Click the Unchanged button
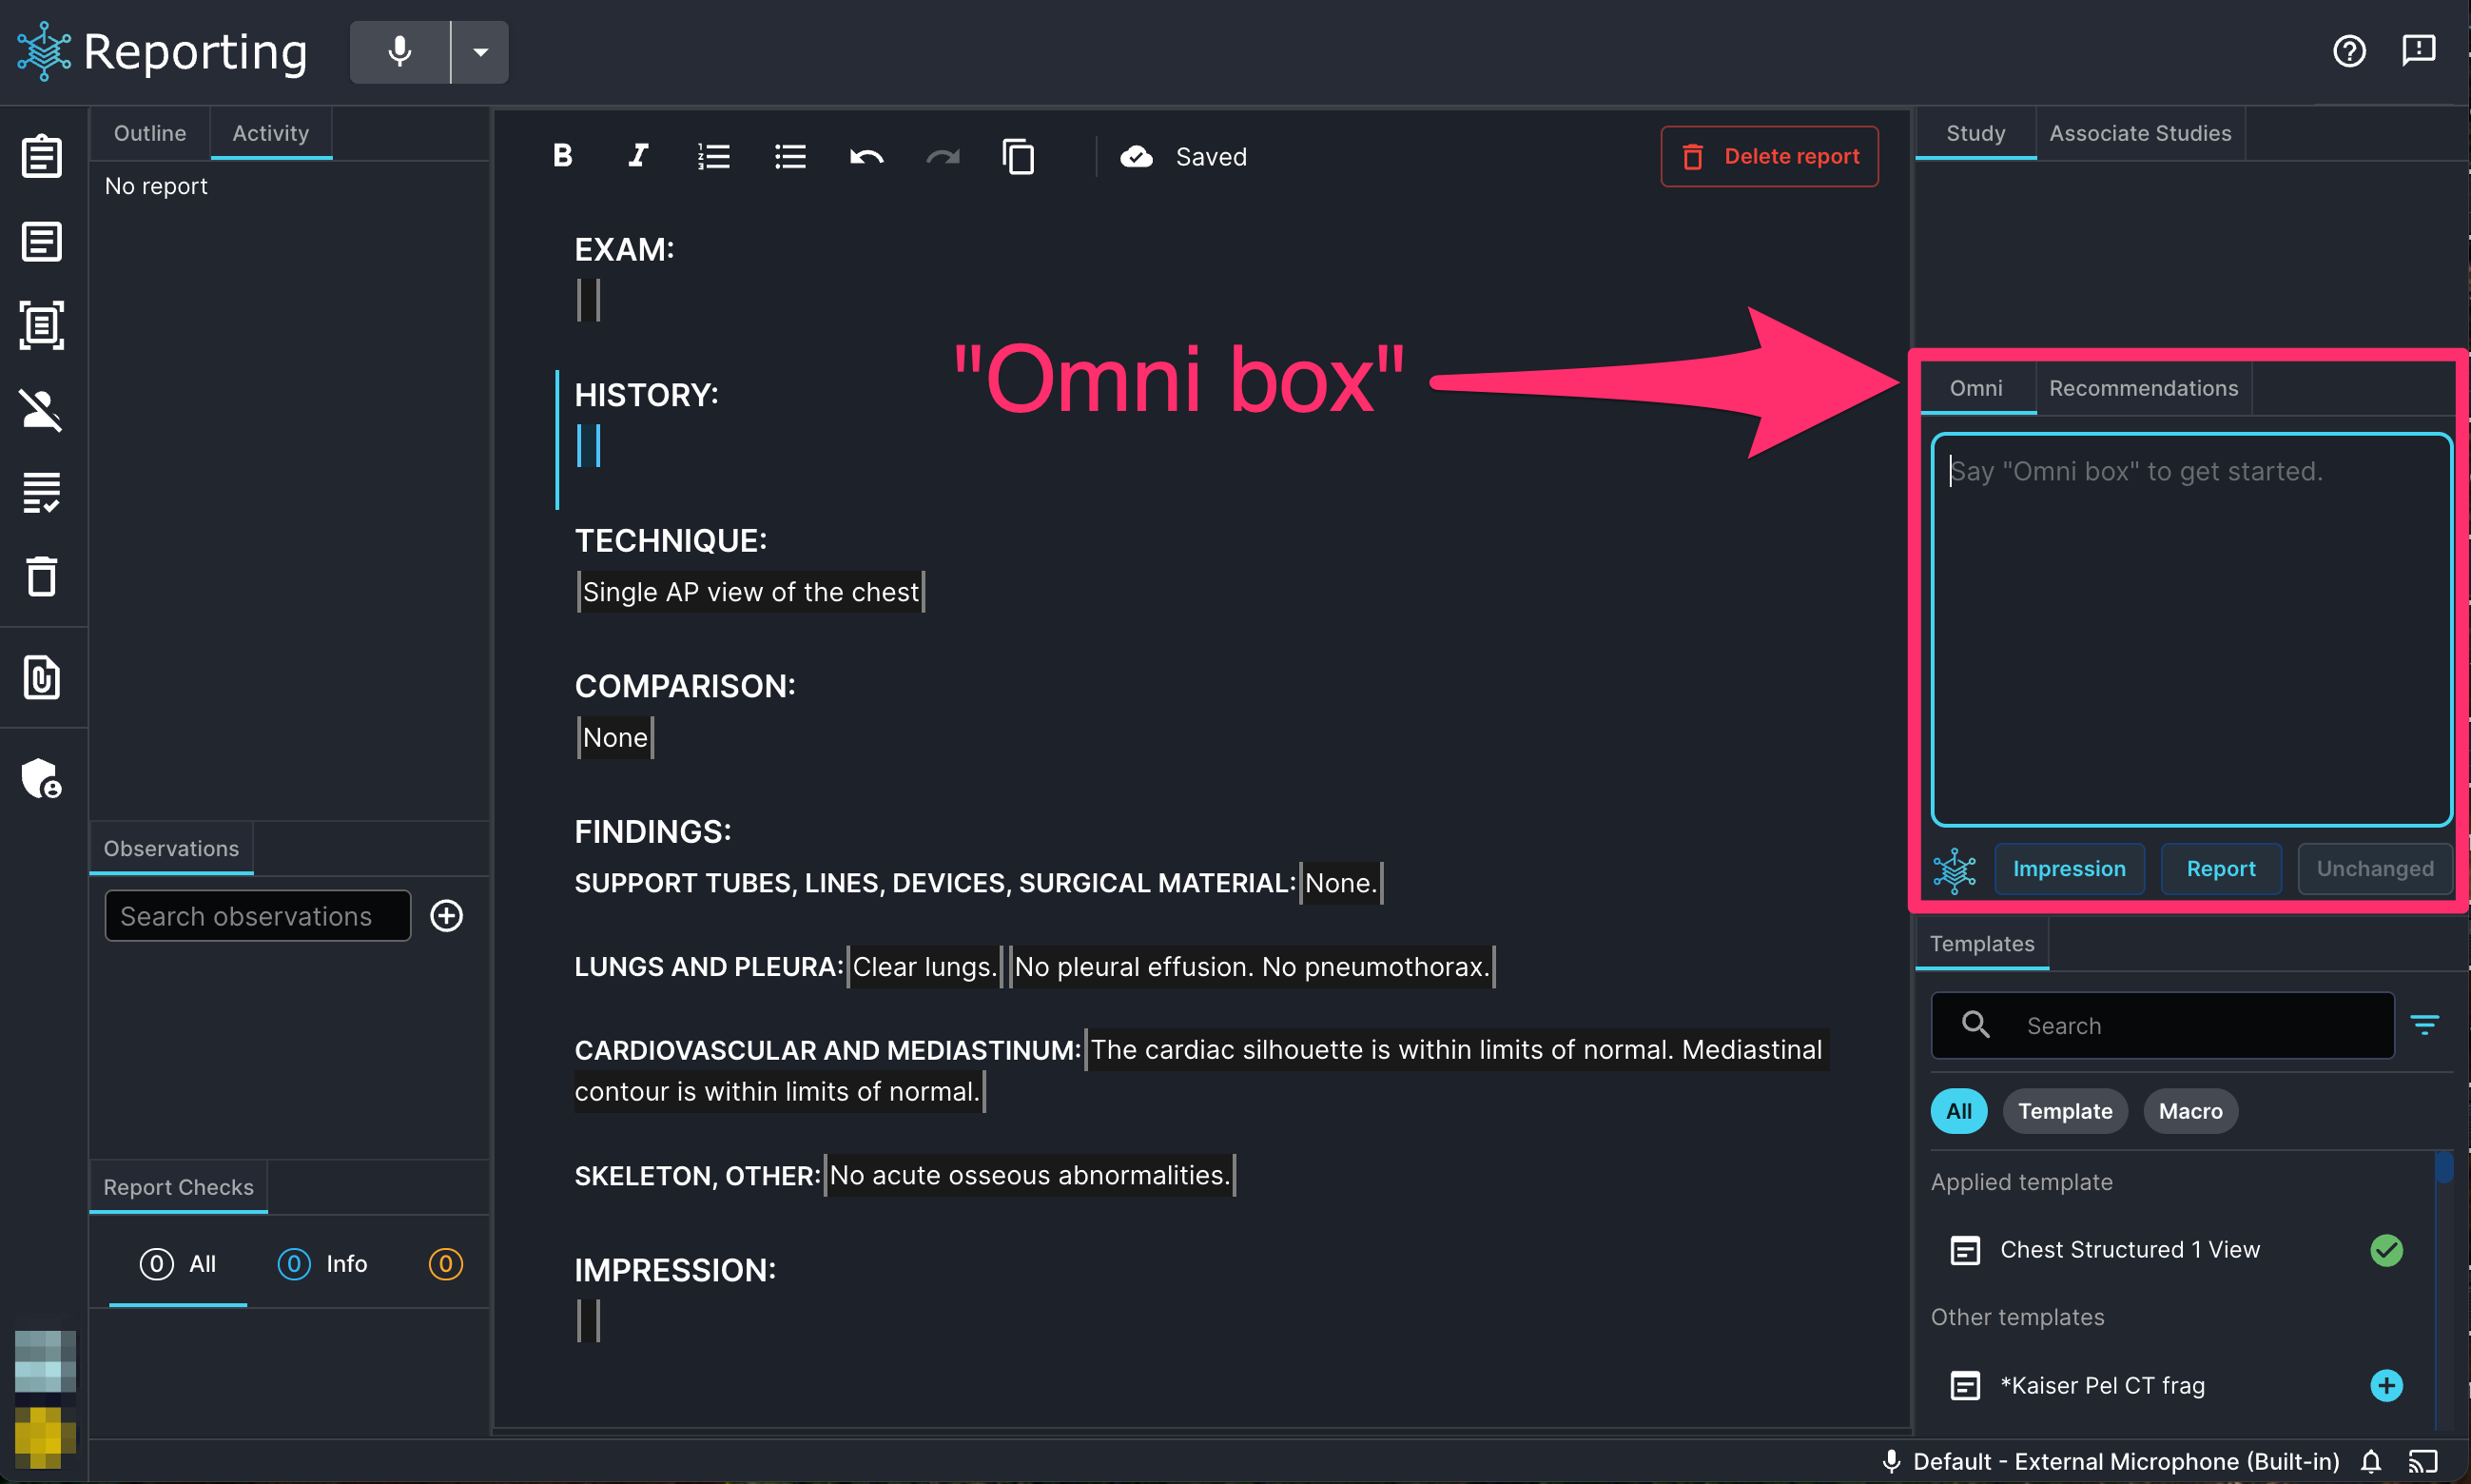 tap(2375, 869)
